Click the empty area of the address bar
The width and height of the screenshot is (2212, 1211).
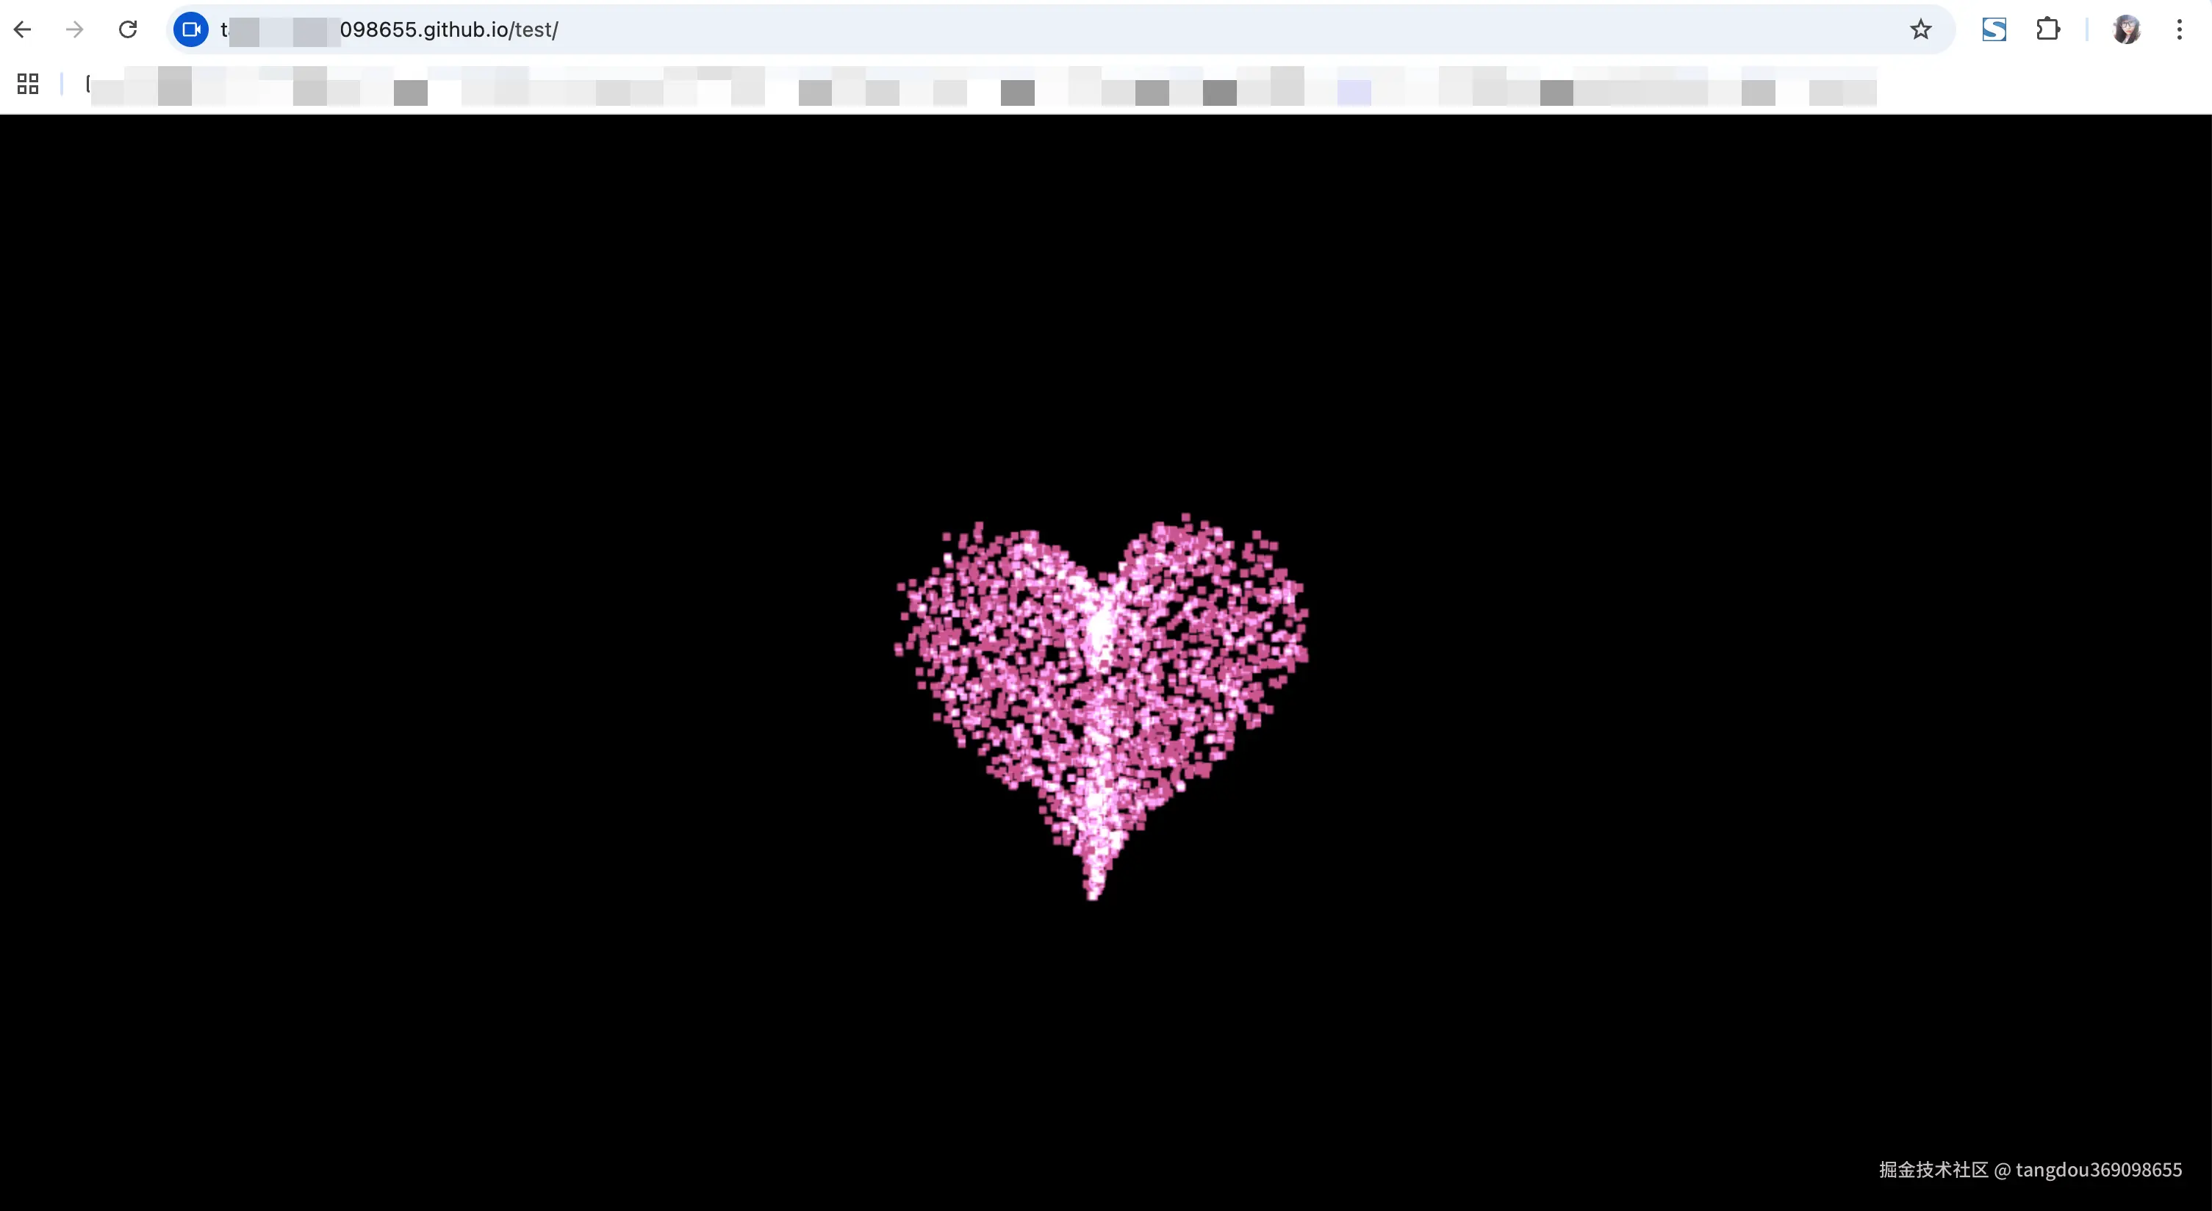point(1202,30)
